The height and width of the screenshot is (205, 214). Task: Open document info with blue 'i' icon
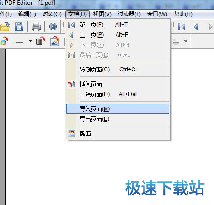(53, 27)
